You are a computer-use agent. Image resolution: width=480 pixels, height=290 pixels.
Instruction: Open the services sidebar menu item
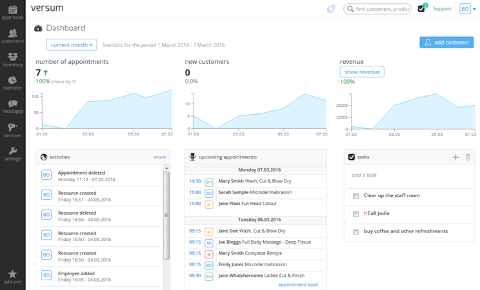[12, 130]
